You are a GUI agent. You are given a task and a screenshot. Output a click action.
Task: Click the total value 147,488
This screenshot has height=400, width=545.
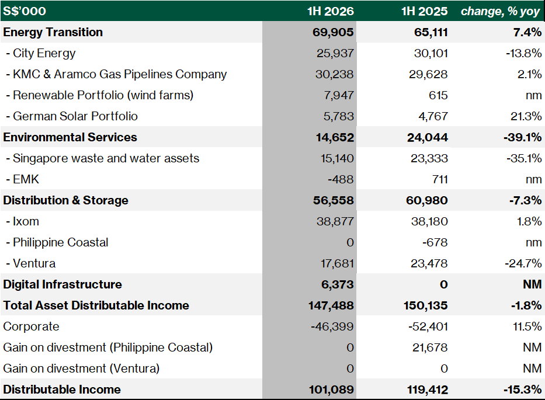[331, 305]
